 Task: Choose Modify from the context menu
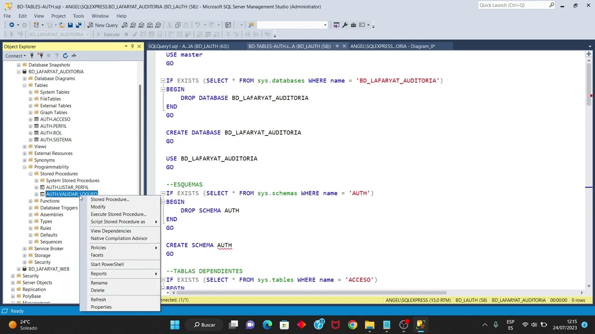tap(98, 207)
